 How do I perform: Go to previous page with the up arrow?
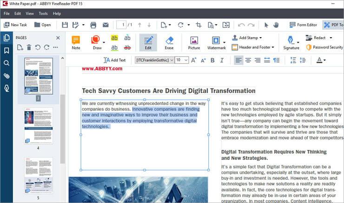tap(139, 25)
